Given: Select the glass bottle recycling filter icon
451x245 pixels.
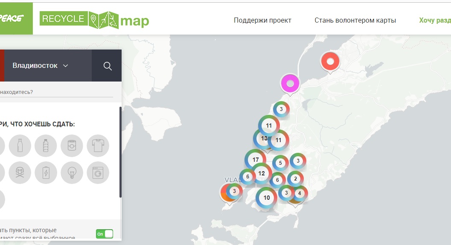Looking at the screenshot, I should 20,146.
